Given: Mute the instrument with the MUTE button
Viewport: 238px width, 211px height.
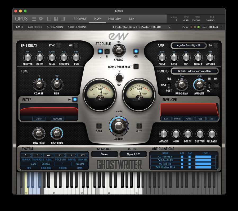Looking at the screenshot, I should click(x=139, y=126).
